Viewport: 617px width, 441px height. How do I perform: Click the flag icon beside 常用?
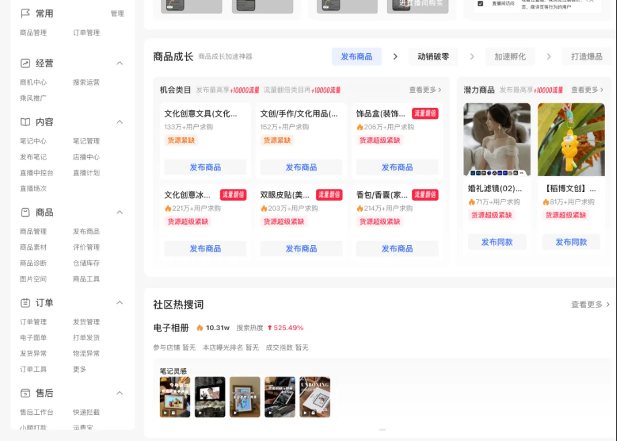click(x=26, y=13)
